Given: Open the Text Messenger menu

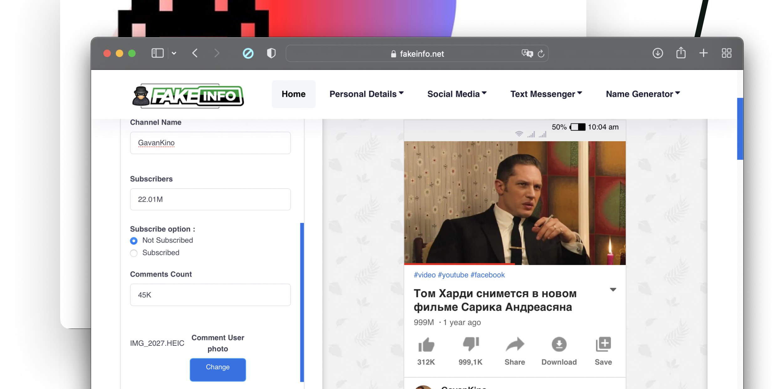Looking at the screenshot, I should tap(546, 93).
